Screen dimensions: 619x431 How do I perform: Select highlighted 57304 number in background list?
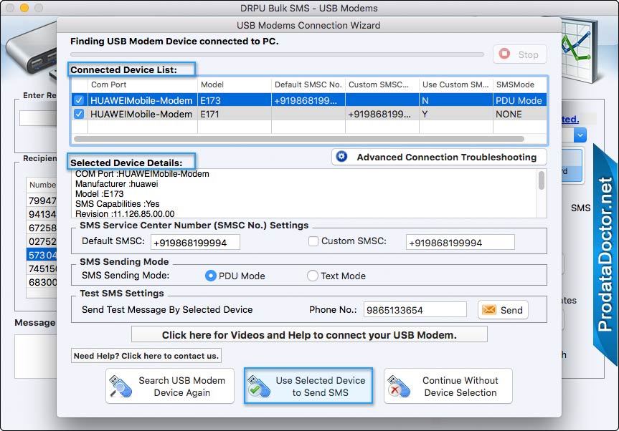point(42,255)
